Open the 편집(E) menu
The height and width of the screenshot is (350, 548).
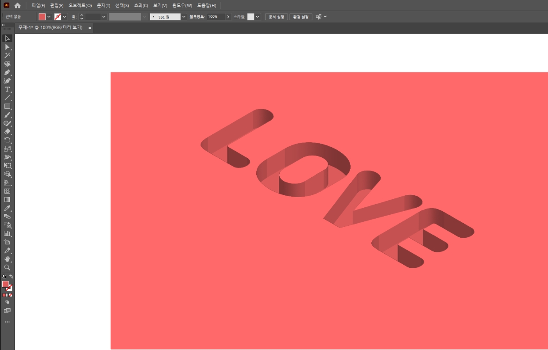tap(57, 5)
